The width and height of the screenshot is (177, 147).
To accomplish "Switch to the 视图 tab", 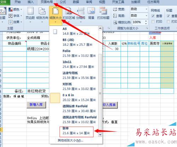I will pyautogui.click(x=102, y=2).
